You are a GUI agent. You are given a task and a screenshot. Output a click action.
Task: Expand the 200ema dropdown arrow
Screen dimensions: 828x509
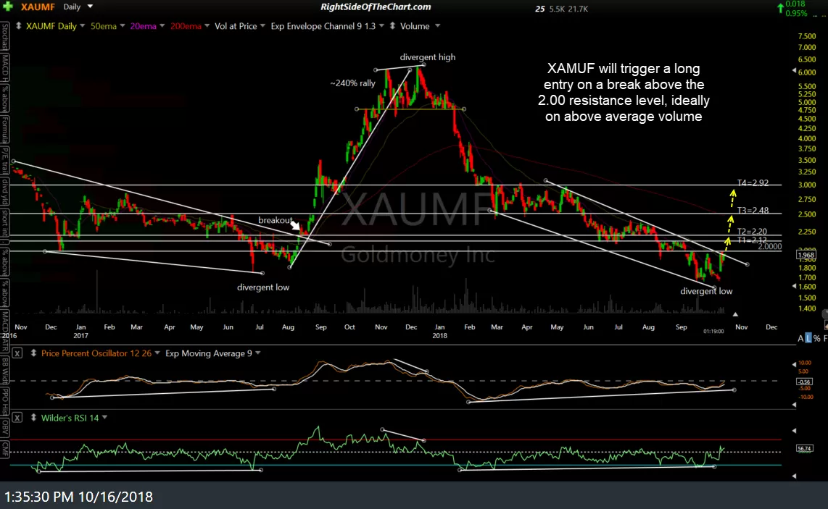pyautogui.click(x=207, y=26)
